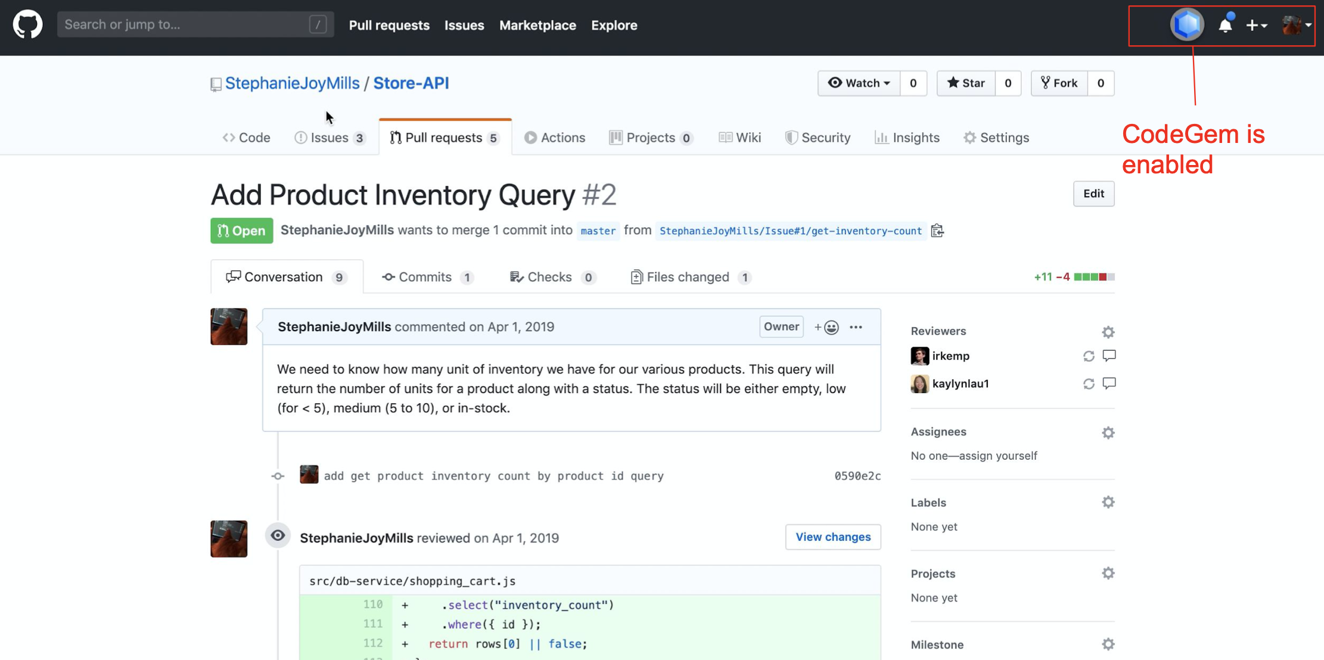1324x660 pixels.
Task: Copy branch name with clipboard icon
Action: click(x=937, y=231)
